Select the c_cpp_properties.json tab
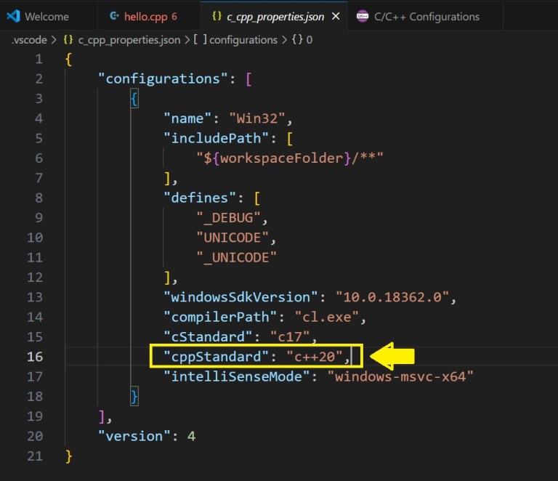The height and width of the screenshot is (481, 558). pyautogui.click(x=275, y=17)
